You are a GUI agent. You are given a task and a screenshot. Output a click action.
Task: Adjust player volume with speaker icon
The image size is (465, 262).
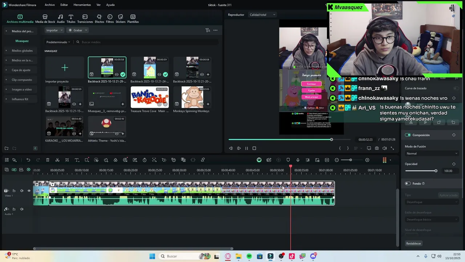384,148
